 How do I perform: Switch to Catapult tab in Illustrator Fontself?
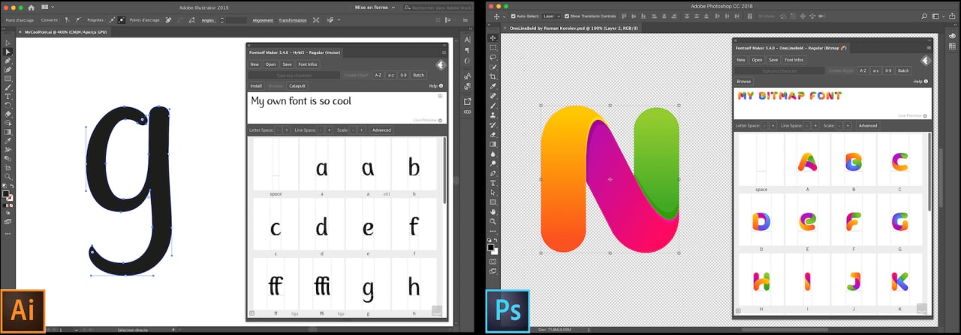tap(297, 85)
